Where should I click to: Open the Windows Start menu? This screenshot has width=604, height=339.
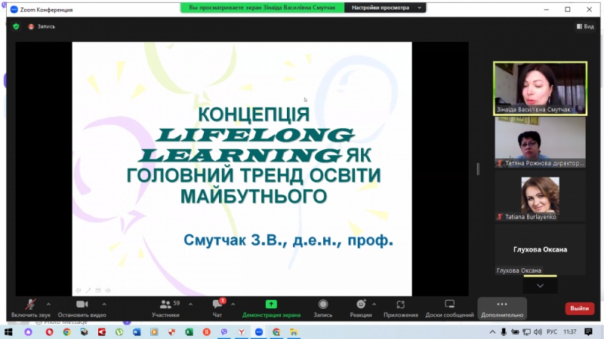click(8, 331)
